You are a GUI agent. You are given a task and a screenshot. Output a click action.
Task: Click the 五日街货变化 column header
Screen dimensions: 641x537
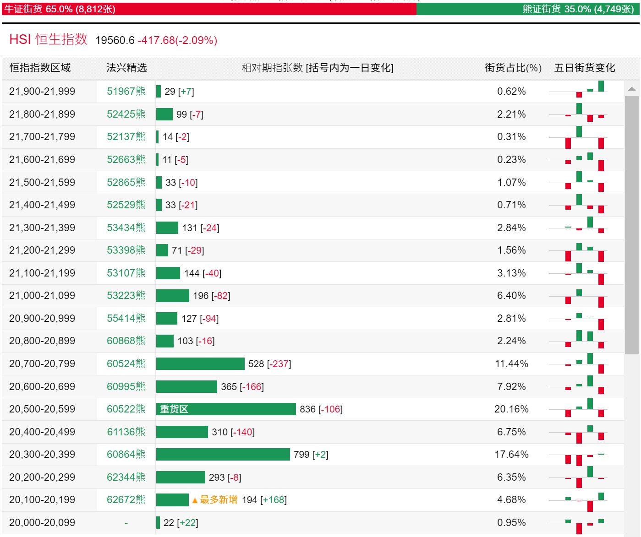coord(585,68)
